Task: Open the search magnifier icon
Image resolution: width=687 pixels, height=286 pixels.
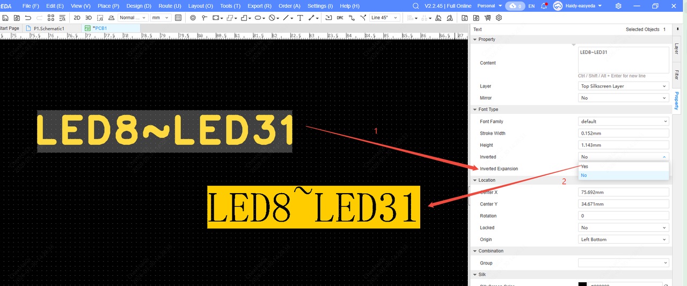Action: pos(415,6)
